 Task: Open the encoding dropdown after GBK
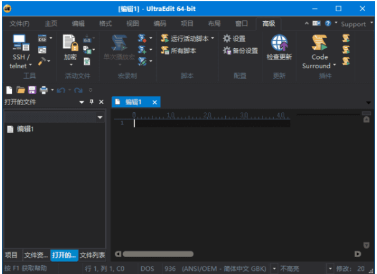(274, 268)
